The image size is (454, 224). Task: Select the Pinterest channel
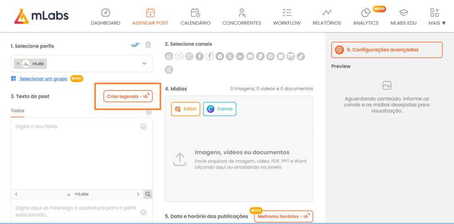click(270, 56)
